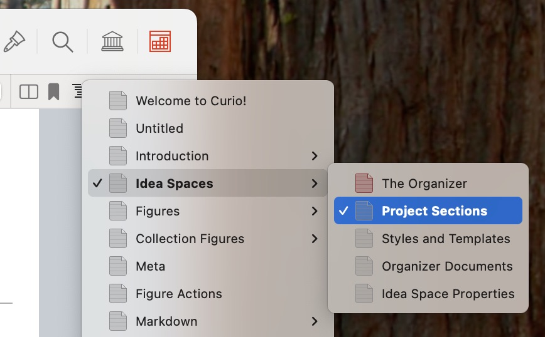Click the red calendar grid icon
Viewport: 545px width, 337px height.
coord(160,42)
